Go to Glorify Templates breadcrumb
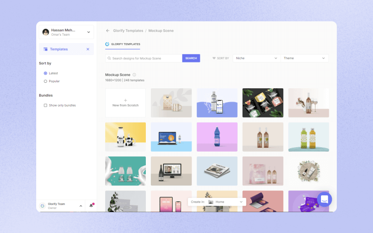Image resolution: width=373 pixels, height=233 pixels. 128,31
